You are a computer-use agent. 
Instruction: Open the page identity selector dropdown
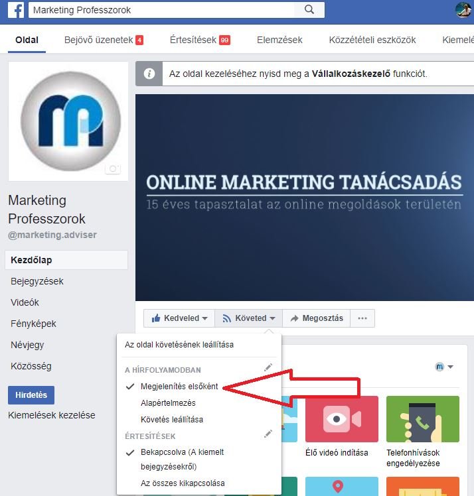(444, 367)
